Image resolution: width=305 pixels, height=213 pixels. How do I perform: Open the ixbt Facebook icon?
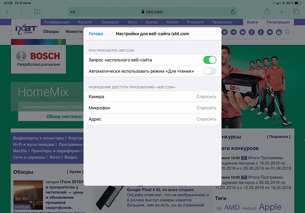click(x=252, y=32)
